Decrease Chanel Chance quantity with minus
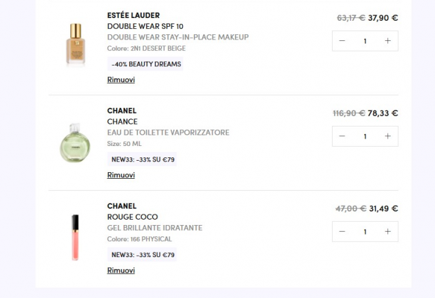Viewport: 435px width, 298px height. pos(343,136)
